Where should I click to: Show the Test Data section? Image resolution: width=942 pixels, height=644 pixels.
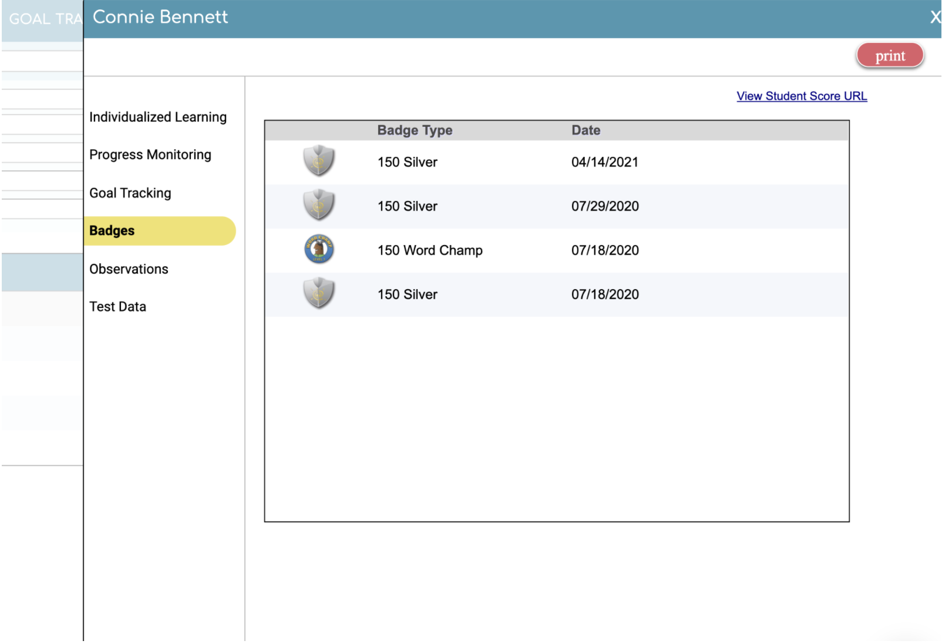click(117, 307)
